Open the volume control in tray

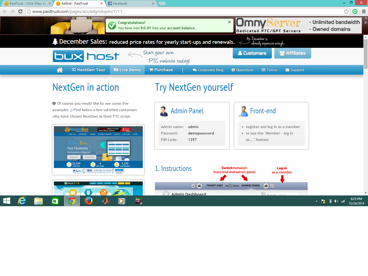click(336, 201)
